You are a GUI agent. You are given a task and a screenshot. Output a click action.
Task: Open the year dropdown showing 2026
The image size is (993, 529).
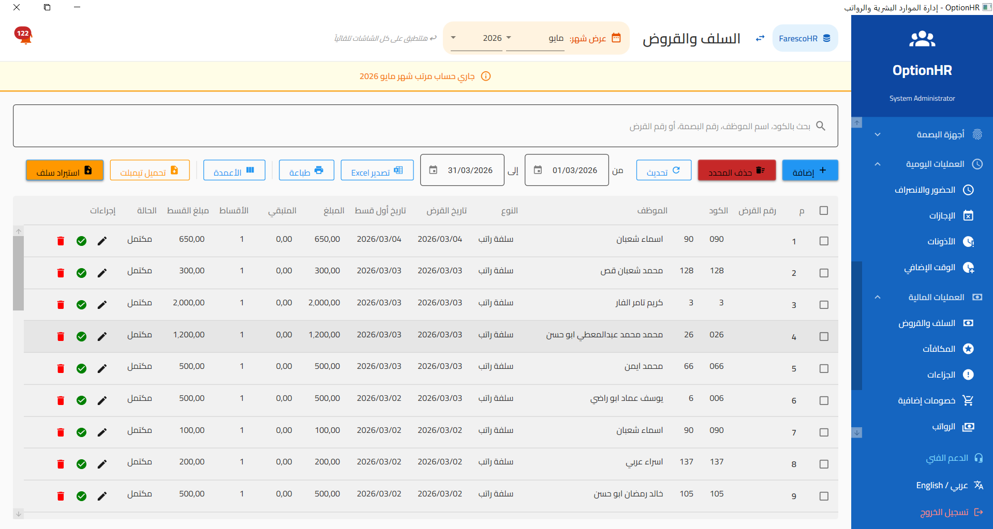(x=476, y=38)
